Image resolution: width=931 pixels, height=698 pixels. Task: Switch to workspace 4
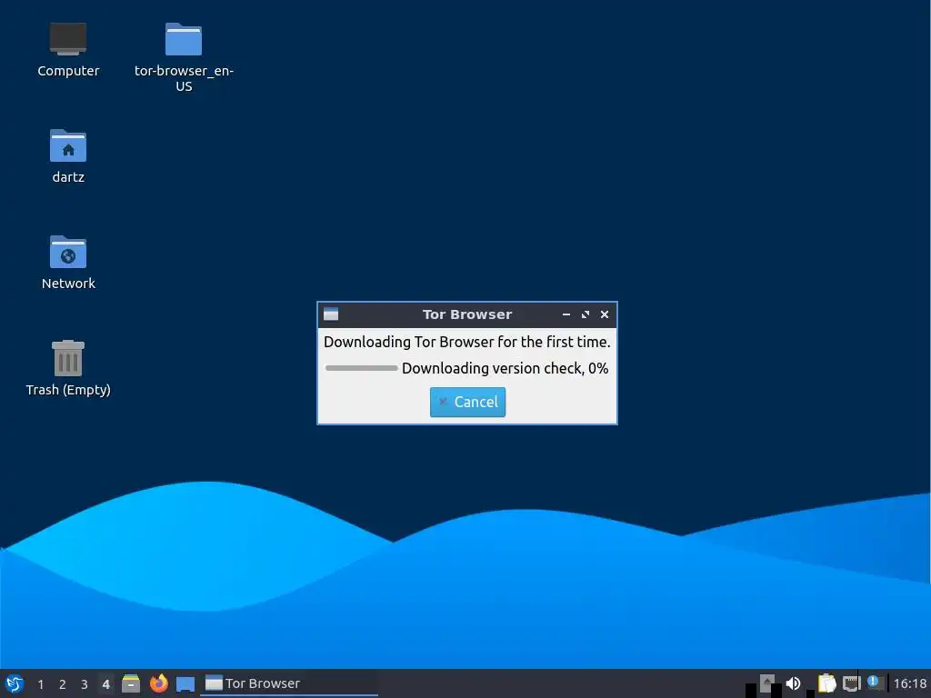coord(105,684)
